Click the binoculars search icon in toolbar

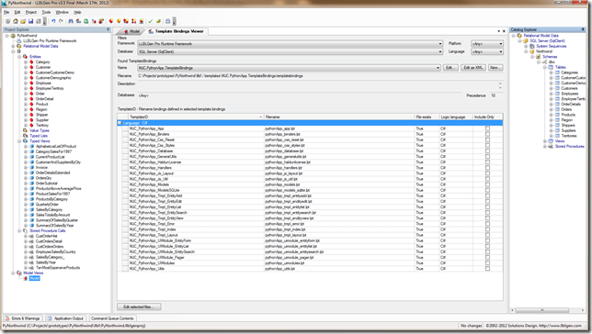pos(71,21)
